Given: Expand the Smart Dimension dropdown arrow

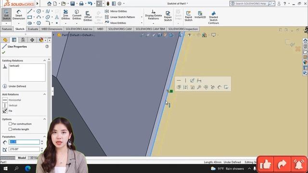Looking at the screenshot, I should [x=19, y=24].
